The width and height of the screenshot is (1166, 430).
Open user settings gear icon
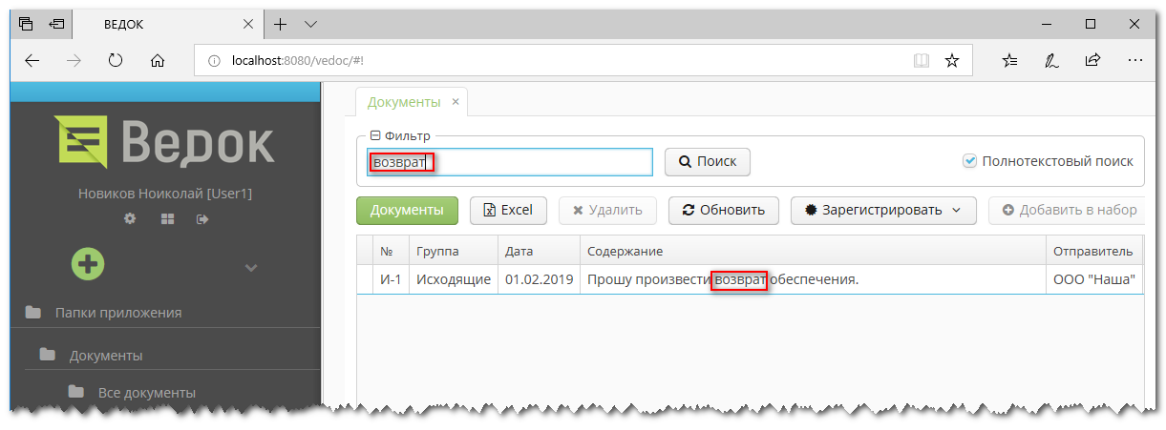tap(130, 219)
